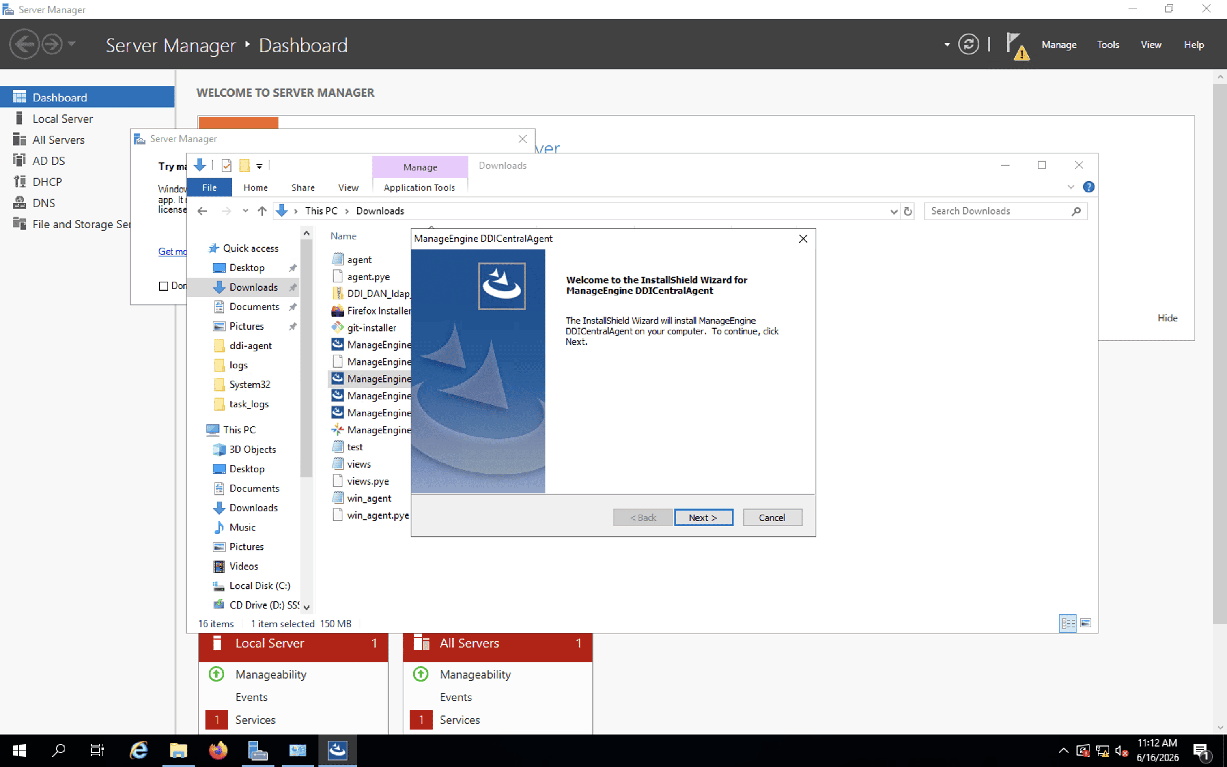1227x767 pixels.
Task: Click Hide in the welcome tile
Action: click(x=1167, y=318)
